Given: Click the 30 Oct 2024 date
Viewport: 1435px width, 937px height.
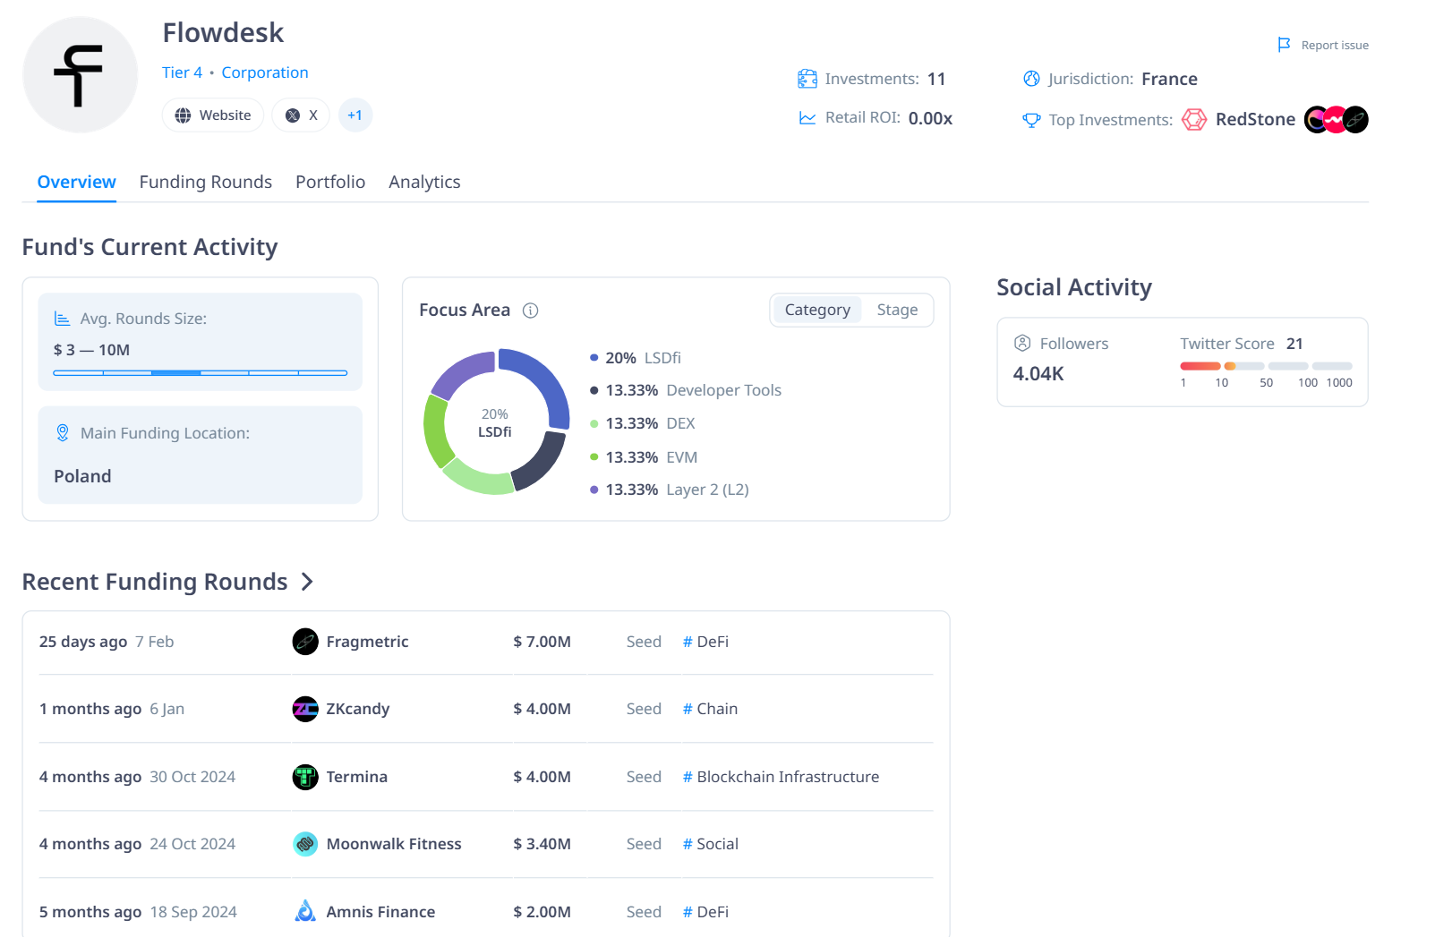Looking at the screenshot, I should (x=192, y=777).
